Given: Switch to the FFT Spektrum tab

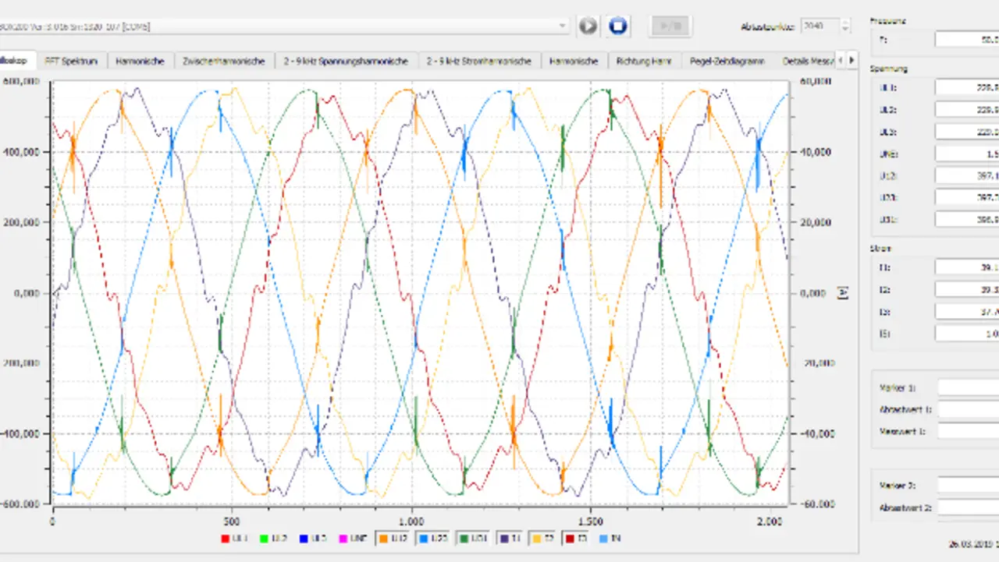Looking at the screenshot, I should pyautogui.click(x=71, y=61).
